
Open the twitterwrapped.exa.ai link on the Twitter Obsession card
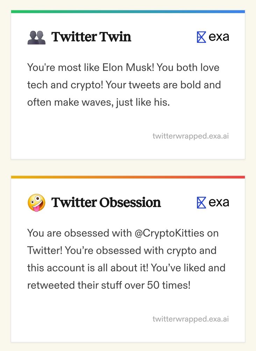[x=191, y=319]
